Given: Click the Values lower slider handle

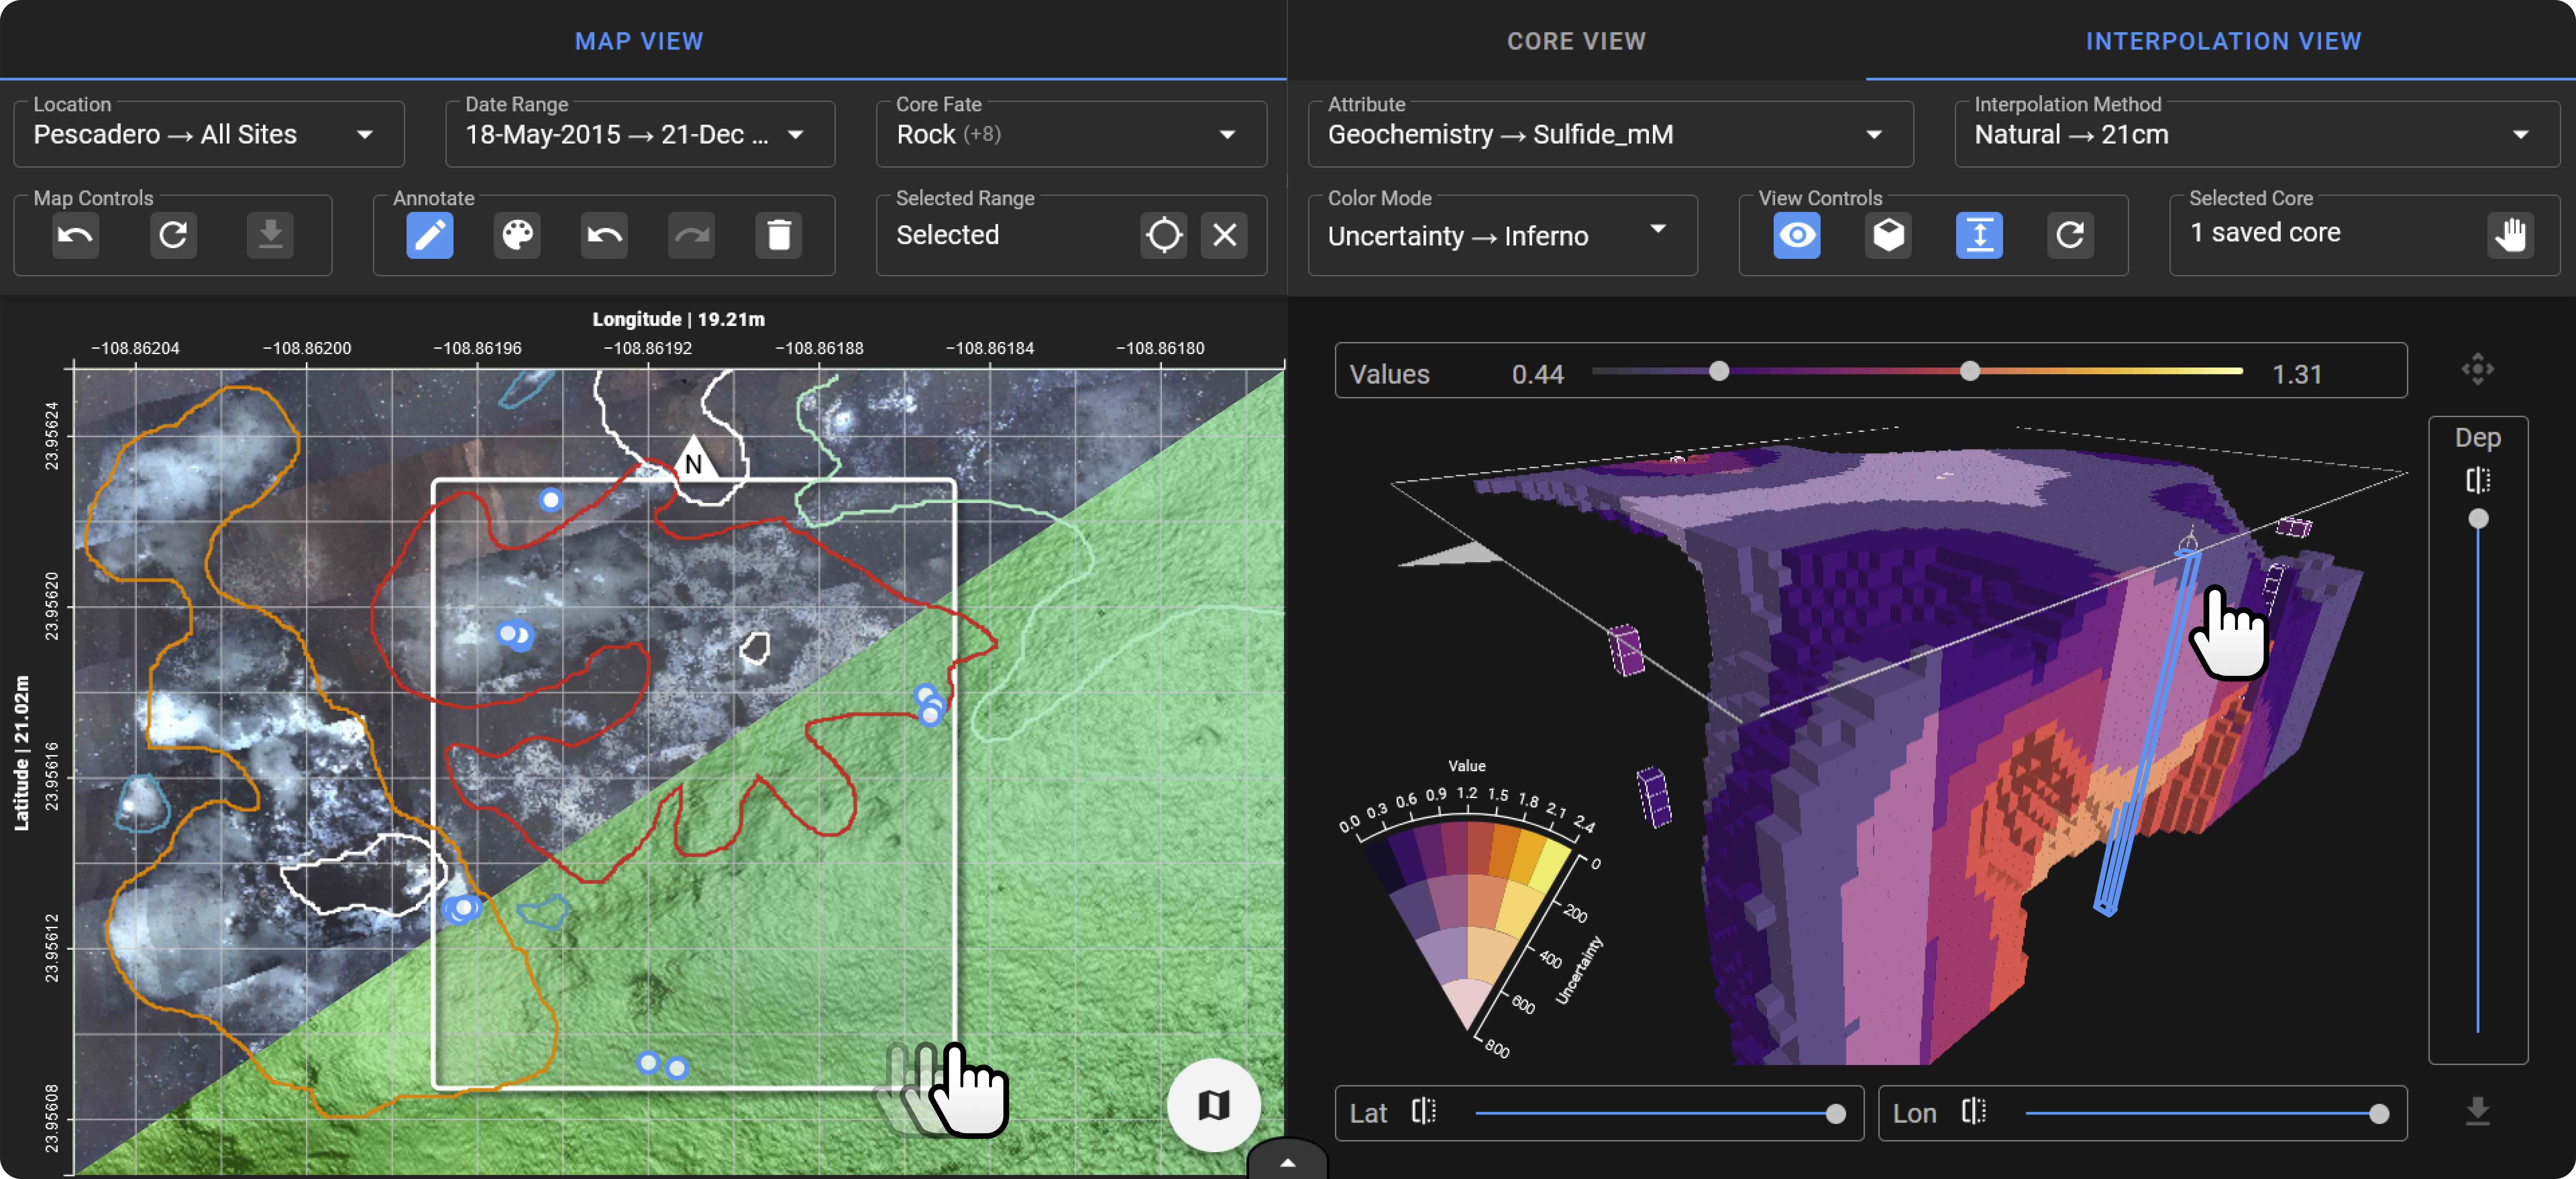Looking at the screenshot, I should click(1719, 371).
